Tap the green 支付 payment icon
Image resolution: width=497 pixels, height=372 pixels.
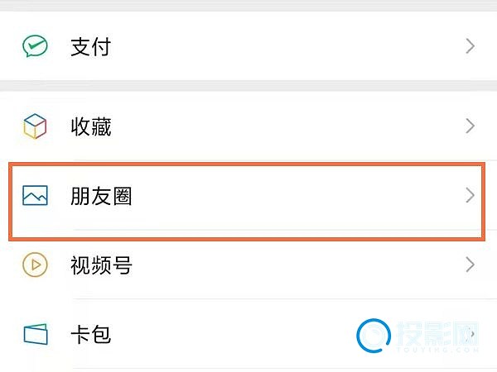click(x=36, y=46)
